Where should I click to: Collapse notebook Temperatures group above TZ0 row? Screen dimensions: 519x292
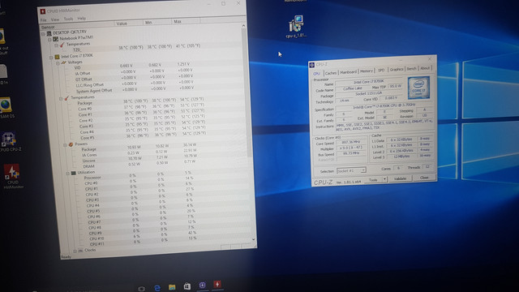(56, 45)
